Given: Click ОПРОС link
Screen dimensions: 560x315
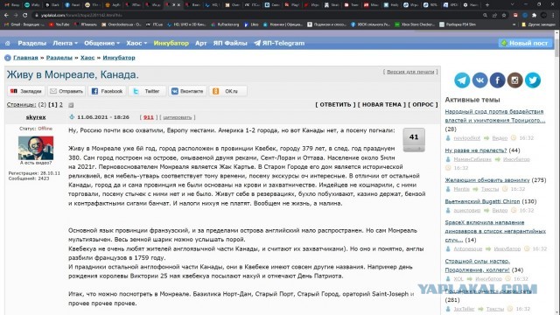Looking at the screenshot, I should pos(423,105).
